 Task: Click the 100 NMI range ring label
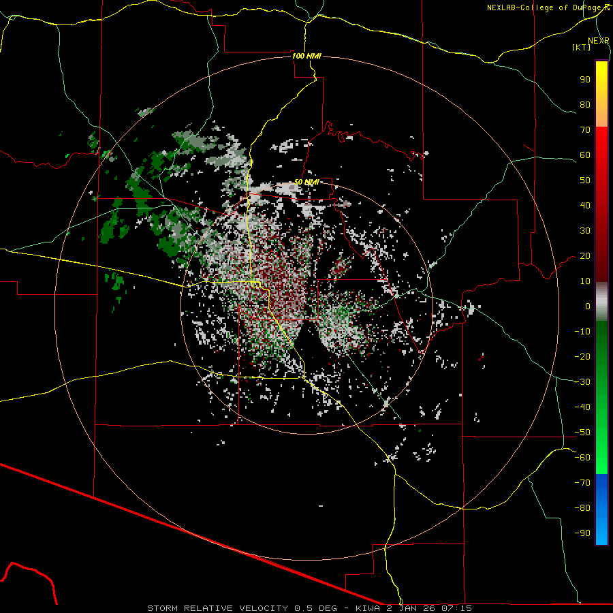[306, 56]
